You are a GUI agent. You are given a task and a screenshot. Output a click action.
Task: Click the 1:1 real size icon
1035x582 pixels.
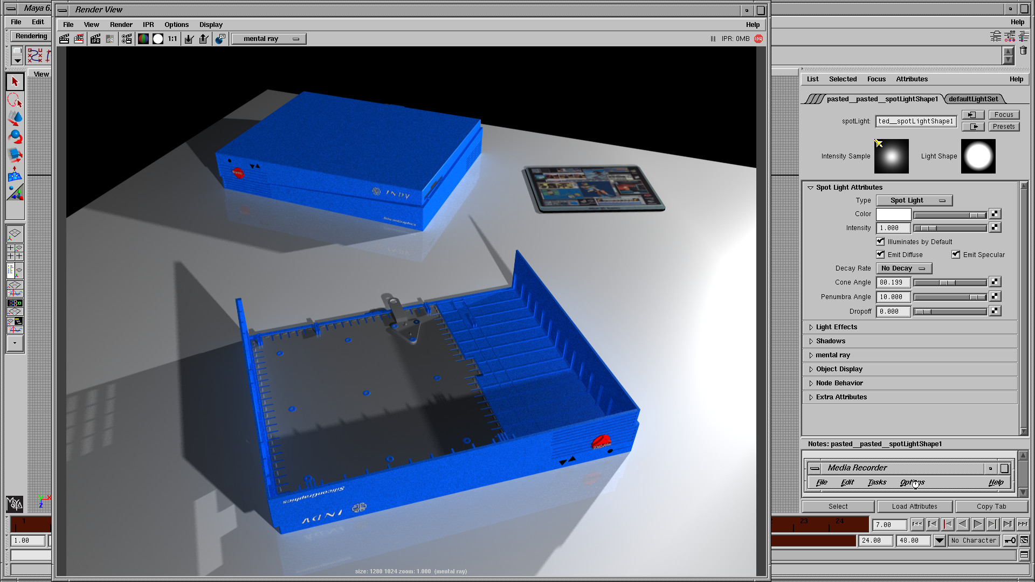[x=172, y=39]
